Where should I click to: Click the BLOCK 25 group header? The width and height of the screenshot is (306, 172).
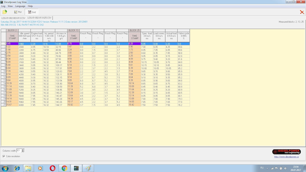[x=135, y=31]
